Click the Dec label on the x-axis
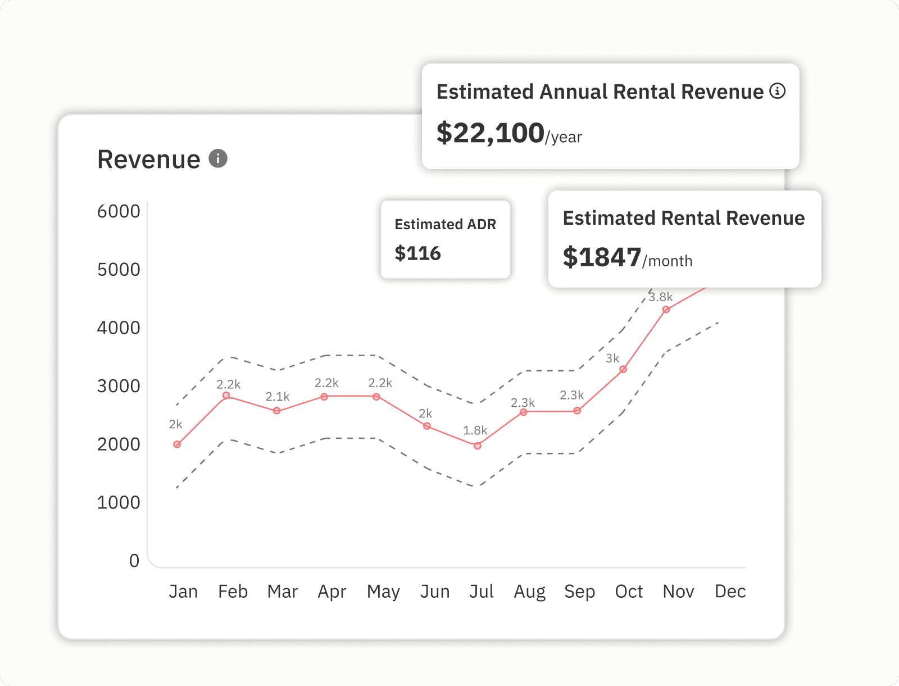Screen dimensions: 899x686 click(730, 591)
